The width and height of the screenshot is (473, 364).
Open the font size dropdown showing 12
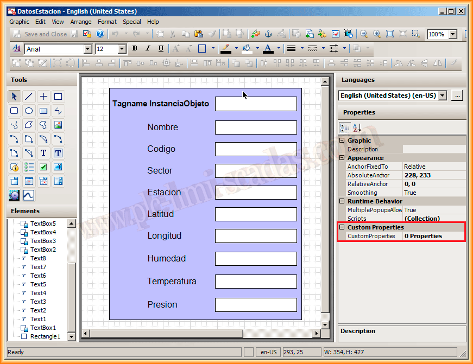(122, 49)
